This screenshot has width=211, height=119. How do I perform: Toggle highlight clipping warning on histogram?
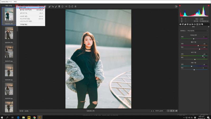coord(209,6)
